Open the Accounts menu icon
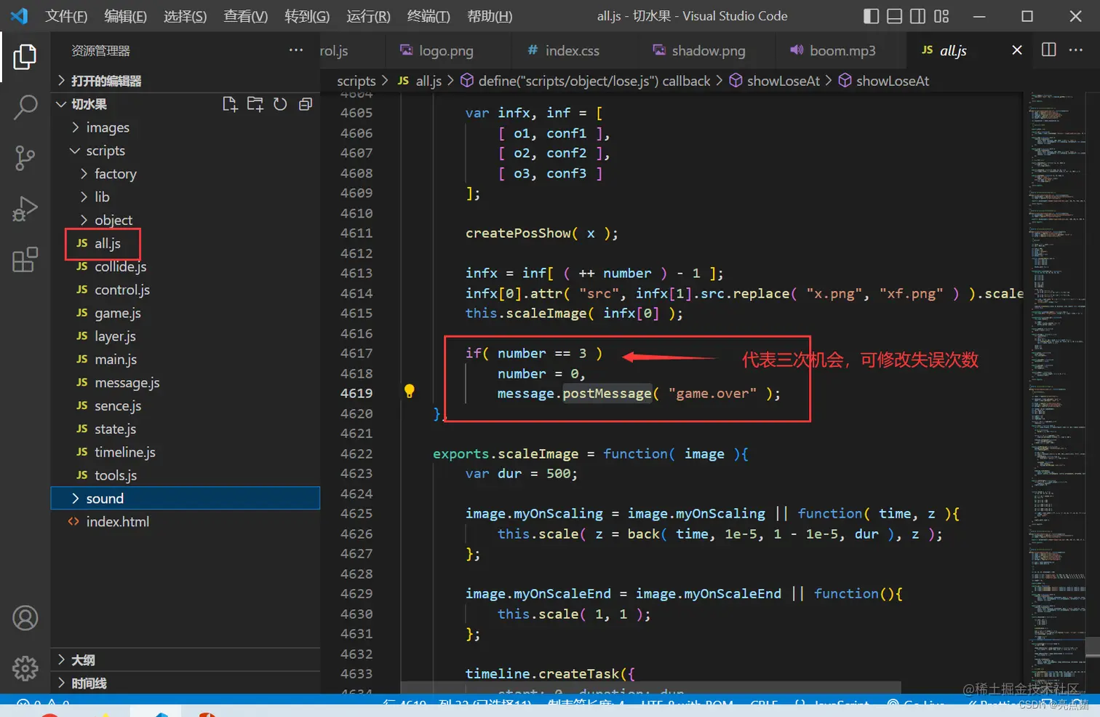Screen dimensions: 1100x717 pos(25,618)
